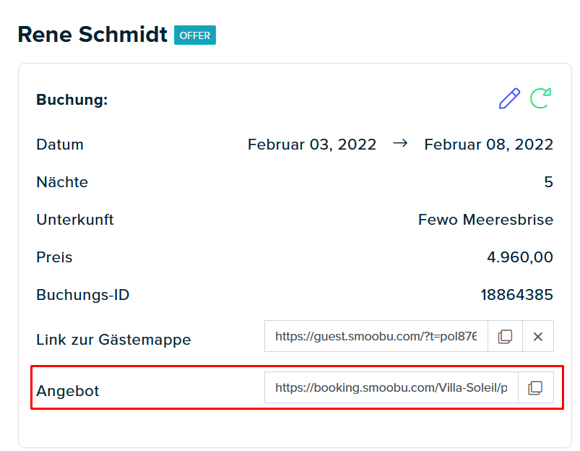Click the nights count value 5
Viewport: 580px width, 451px height.
click(548, 182)
